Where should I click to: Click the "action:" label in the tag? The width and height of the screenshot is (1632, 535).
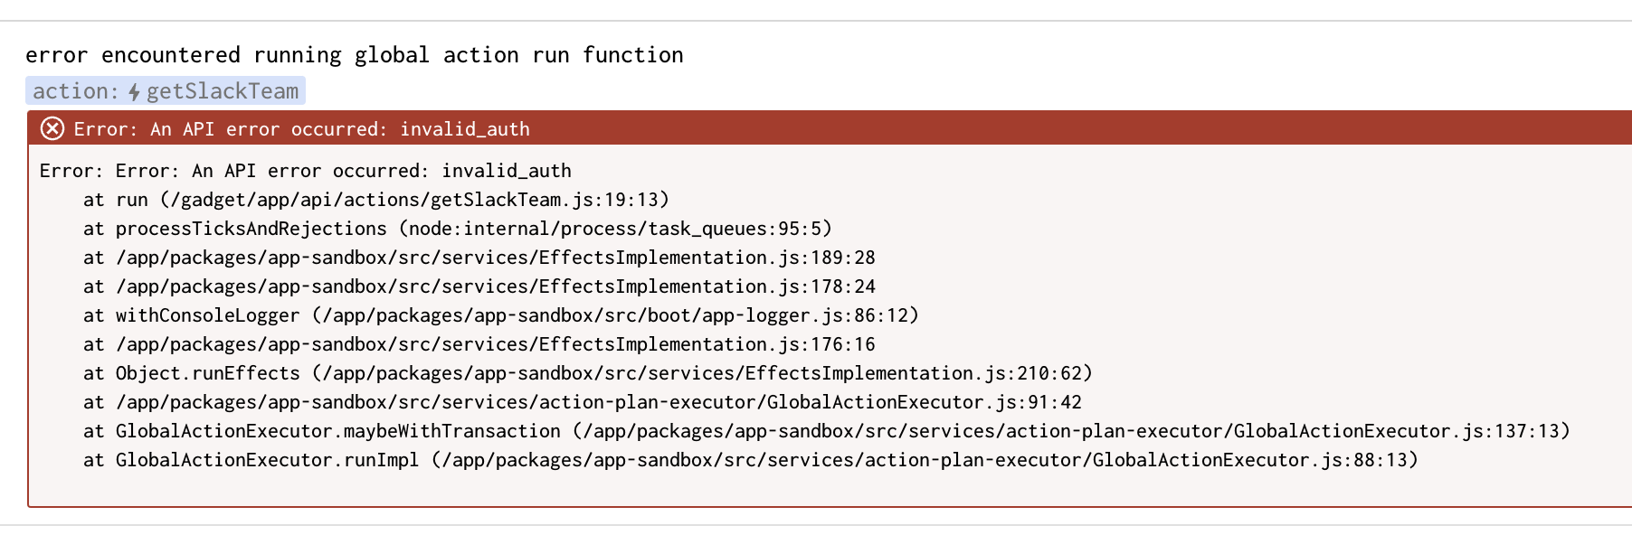pos(75,91)
